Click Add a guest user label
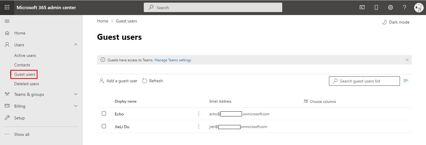The height and width of the screenshot is (145, 426). 122,81
